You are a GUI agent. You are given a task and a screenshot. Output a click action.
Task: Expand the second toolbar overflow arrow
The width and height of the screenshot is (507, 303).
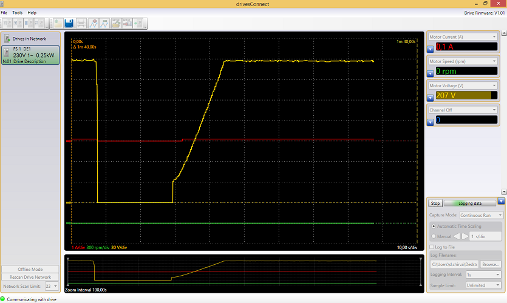(x=146, y=23)
